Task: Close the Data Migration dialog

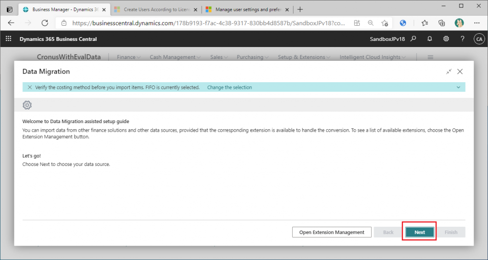Action: click(x=460, y=72)
